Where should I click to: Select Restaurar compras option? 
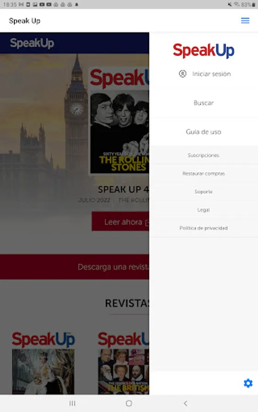pos(203,173)
